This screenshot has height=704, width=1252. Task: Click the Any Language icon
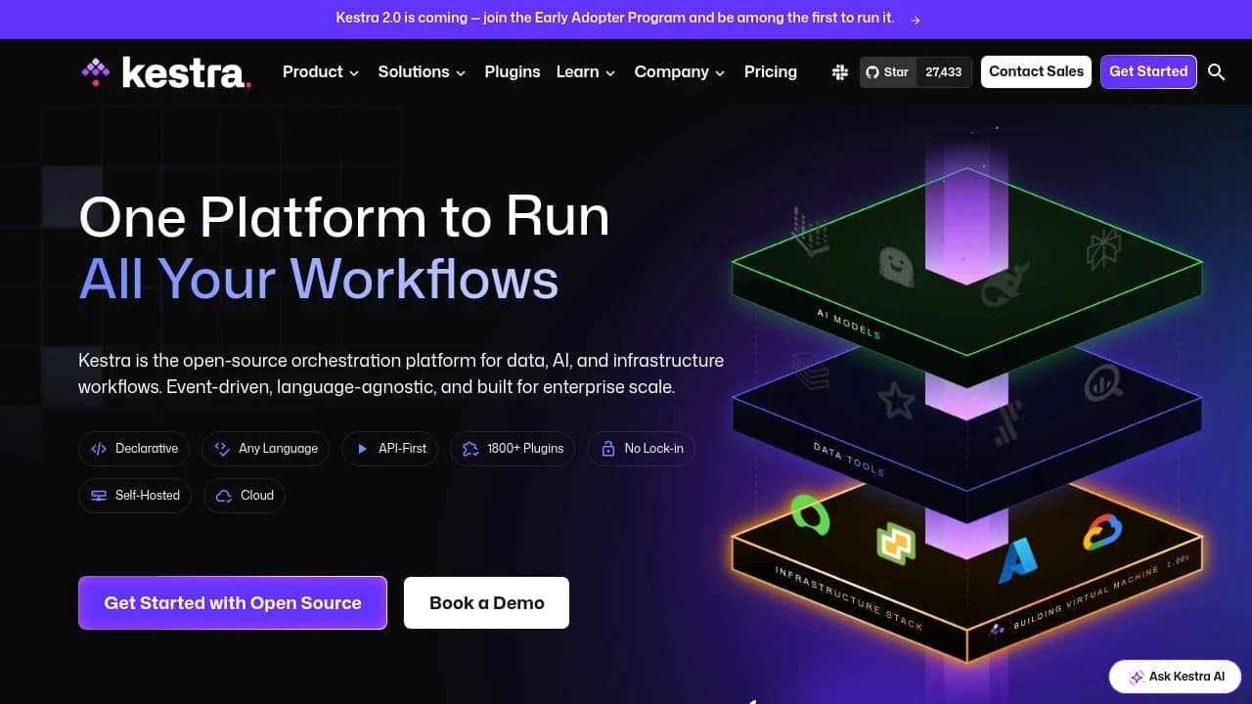pyautogui.click(x=222, y=449)
